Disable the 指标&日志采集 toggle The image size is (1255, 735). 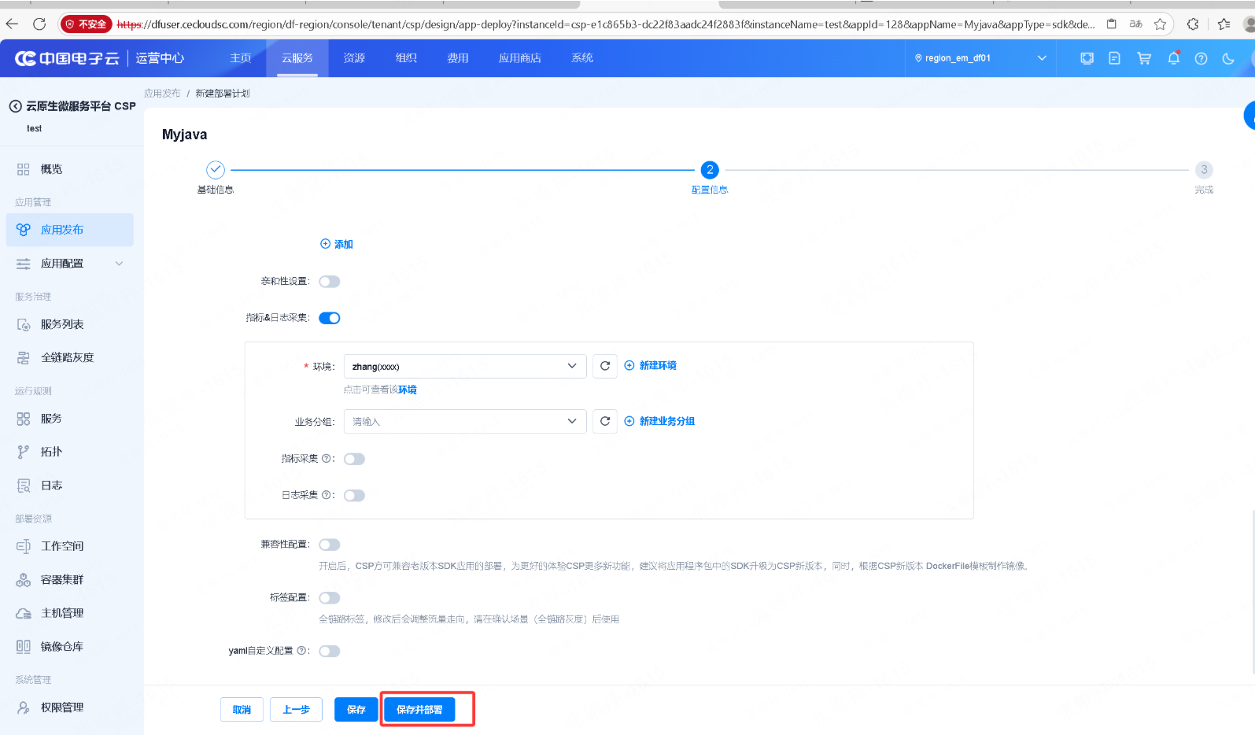tap(330, 318)
